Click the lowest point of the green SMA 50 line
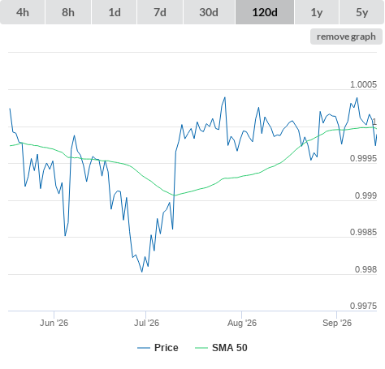 (x=174, y=195)
